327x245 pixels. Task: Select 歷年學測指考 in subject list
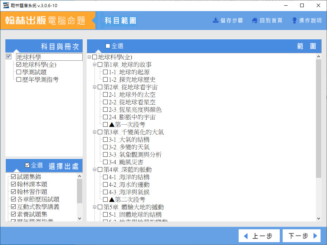click(x=40, y=80)
